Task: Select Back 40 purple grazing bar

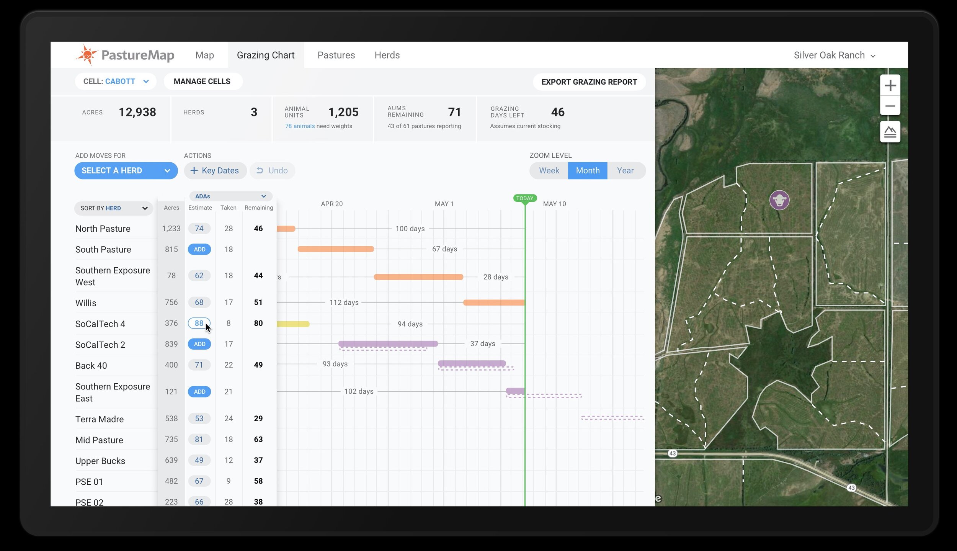Action: (472, 363)
